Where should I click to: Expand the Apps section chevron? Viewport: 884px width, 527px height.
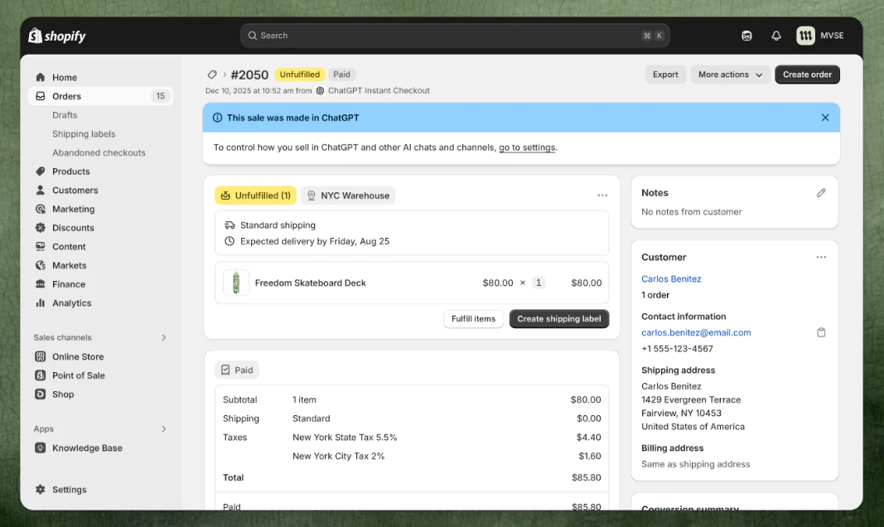click(163, 428)
